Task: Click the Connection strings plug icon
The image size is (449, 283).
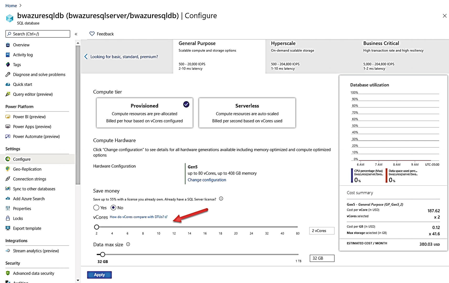Action: click(x=8, y=179)
